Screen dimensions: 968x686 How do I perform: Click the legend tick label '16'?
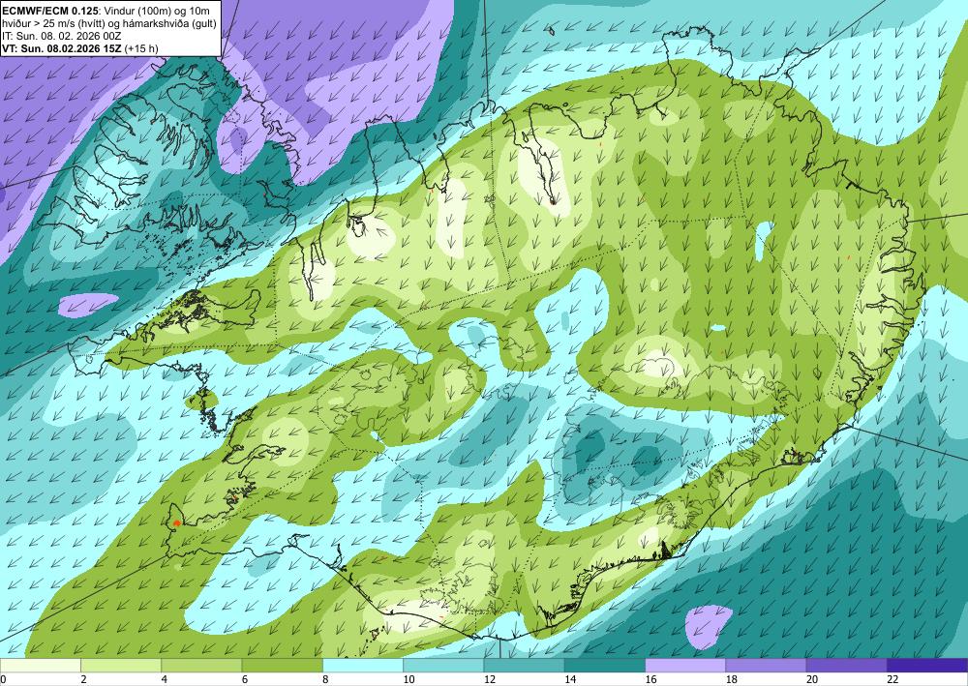(650, 679)
